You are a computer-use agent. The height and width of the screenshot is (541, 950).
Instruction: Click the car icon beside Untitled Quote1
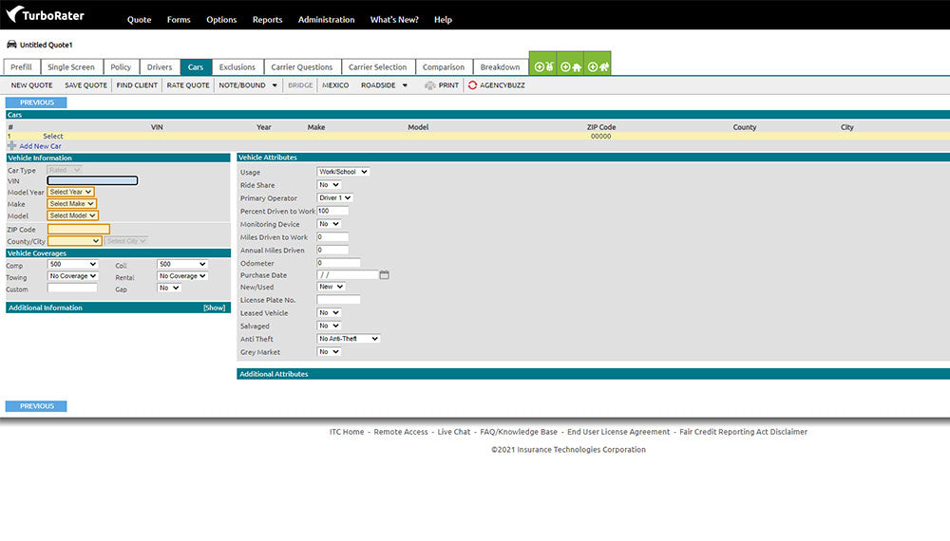click(x=11, y=45)
